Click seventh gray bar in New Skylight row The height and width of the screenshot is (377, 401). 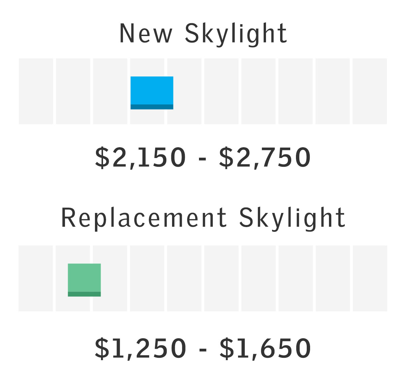[x=258, y=91]
